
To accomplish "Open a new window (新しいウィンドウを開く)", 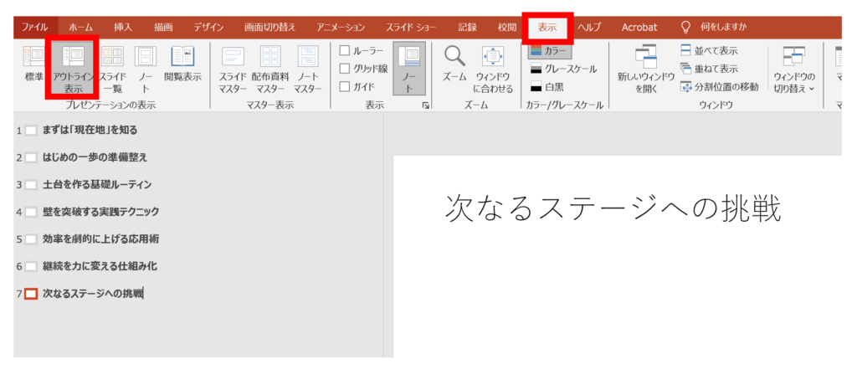I will (645, 69).
